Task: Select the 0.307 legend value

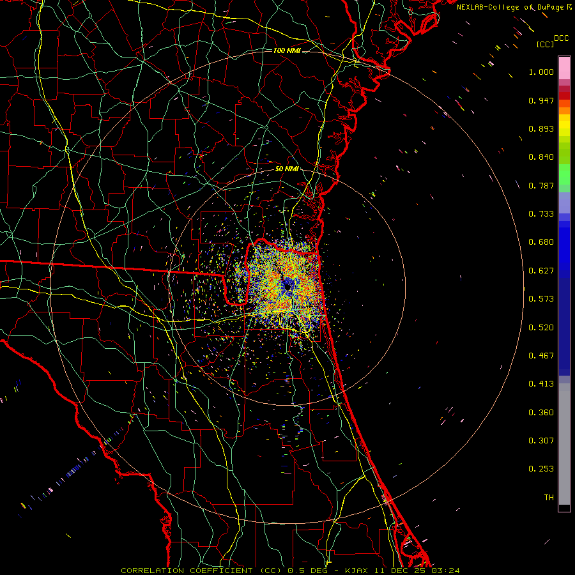Action: (541, 441)
